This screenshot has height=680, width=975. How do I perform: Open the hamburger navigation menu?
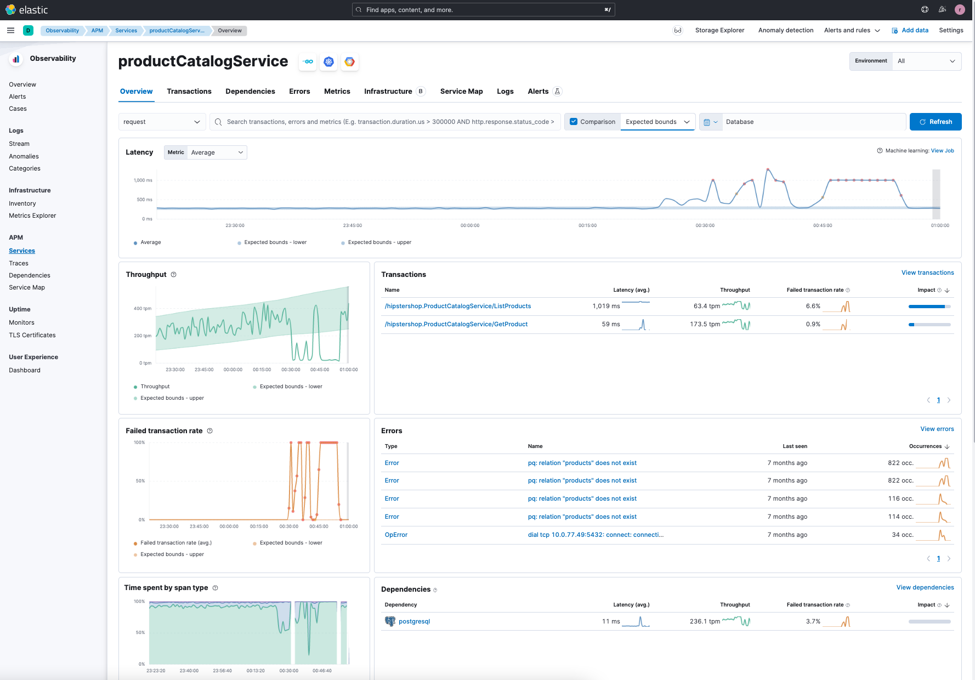[10, 31]
